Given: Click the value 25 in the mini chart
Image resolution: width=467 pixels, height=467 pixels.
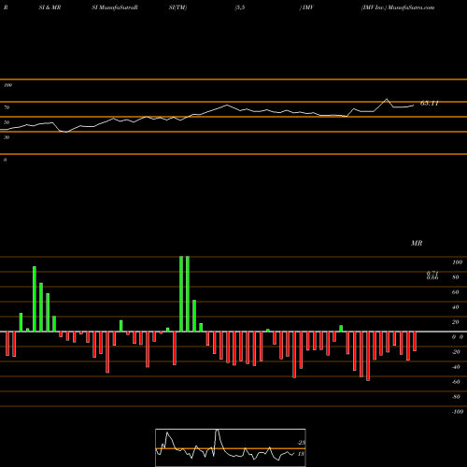Looking at the screenshot, I should 301,443.
